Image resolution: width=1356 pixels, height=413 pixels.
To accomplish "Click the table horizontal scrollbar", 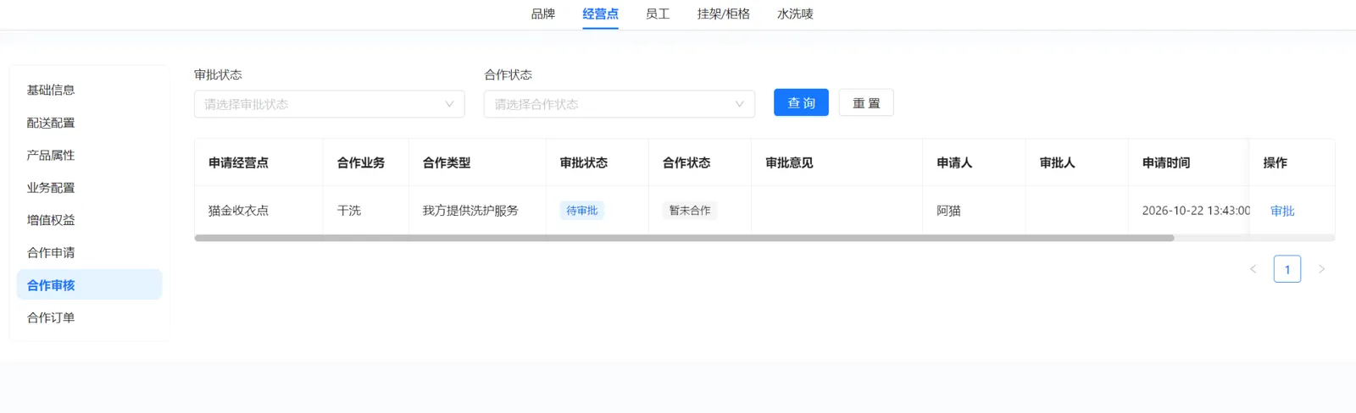I will point(684,238).
